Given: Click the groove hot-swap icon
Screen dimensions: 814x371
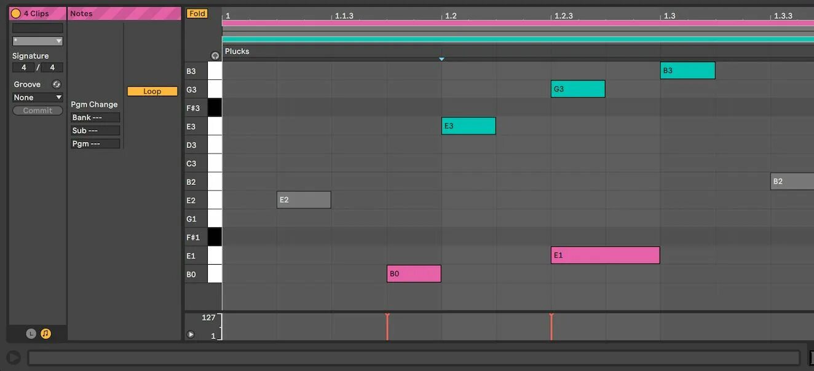Looking at the screenshot, I should tap(57, 84).
